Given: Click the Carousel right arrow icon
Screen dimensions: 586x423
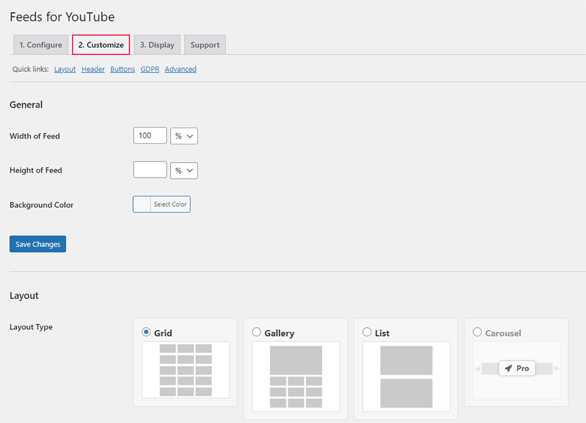Looking at the screenshot, I should pos(557,369).
